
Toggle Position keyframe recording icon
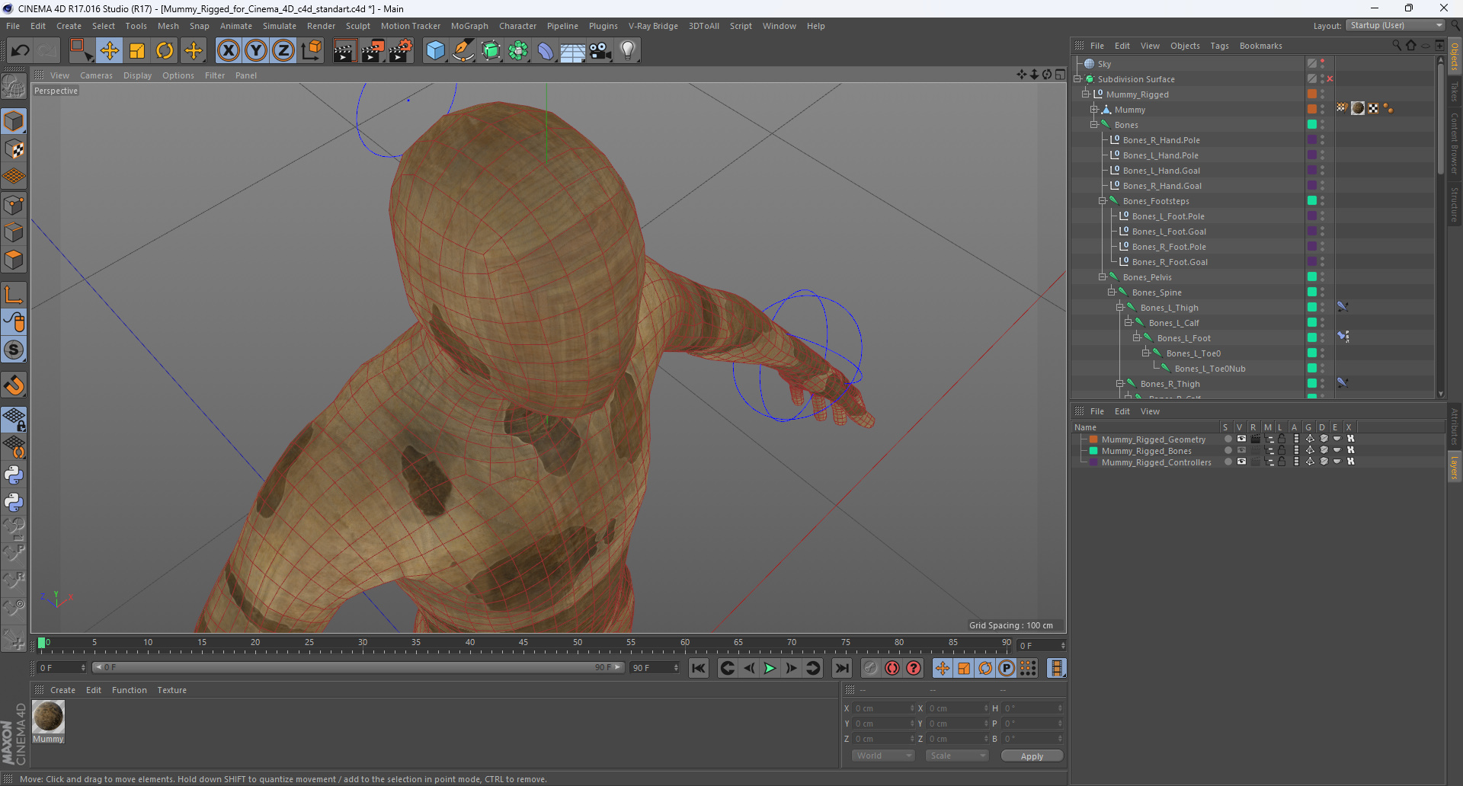(943, 668)
